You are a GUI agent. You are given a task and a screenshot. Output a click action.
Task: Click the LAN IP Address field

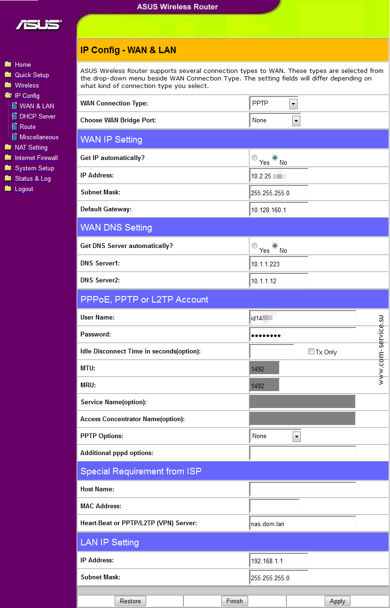click(x=279, y=560)
